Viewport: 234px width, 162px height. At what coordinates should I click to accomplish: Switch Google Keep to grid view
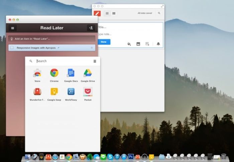(114, 13)
